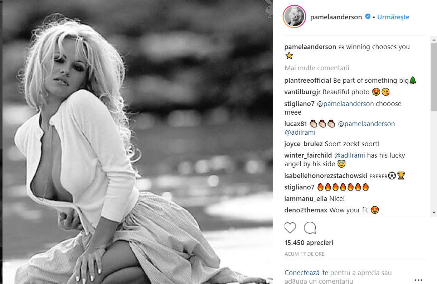
Task: Load more via Mai multe comentarii
Action: click(x=317, y=68)
